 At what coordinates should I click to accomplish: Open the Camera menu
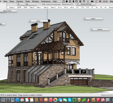20,1
